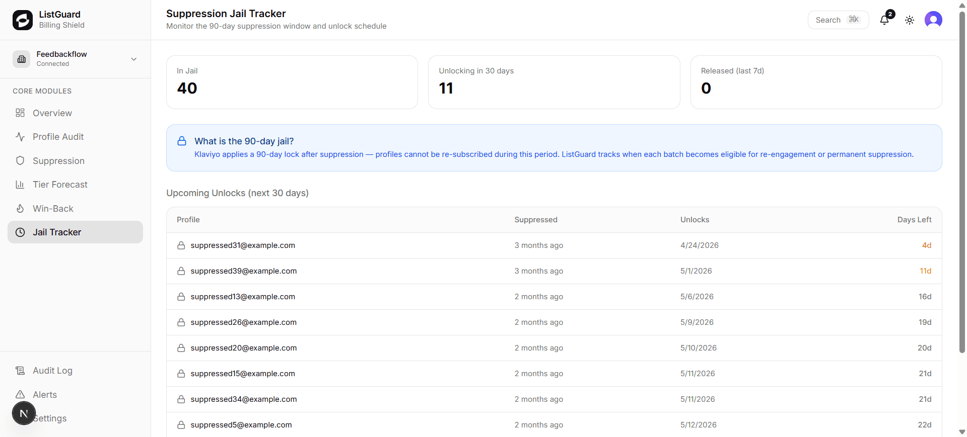Open Settings in the sidebar
The image size is (967, 437).
click(x=75, y=418)
